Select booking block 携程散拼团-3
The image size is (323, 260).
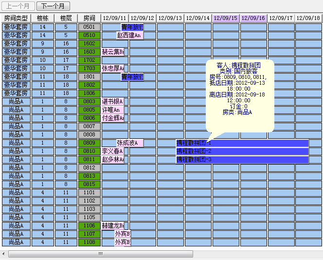pyautogui.click(x=242, y=159)
